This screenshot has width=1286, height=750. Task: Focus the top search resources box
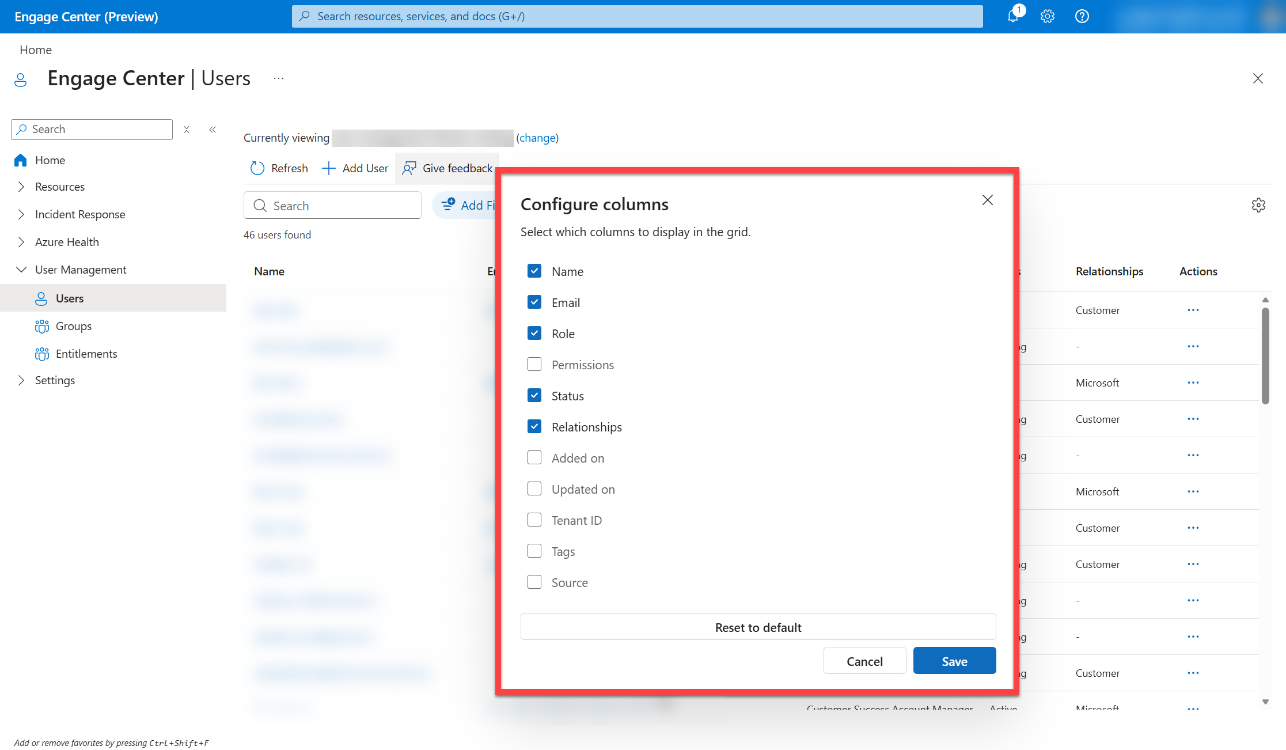[637, 16]
